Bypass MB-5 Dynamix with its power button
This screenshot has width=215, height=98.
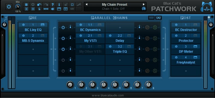[23, 36]
